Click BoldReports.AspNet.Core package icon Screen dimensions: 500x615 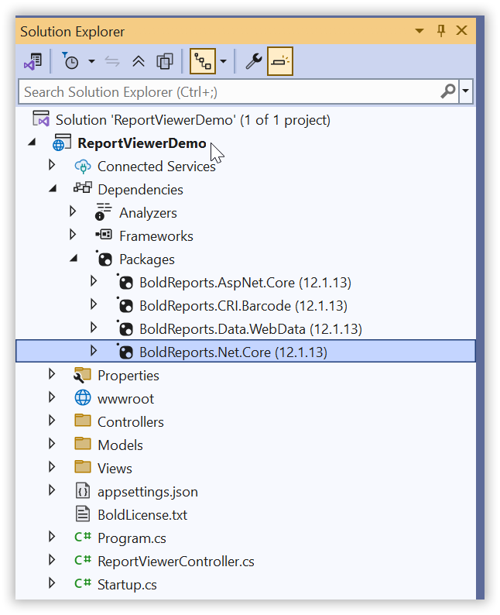point(125,282)
